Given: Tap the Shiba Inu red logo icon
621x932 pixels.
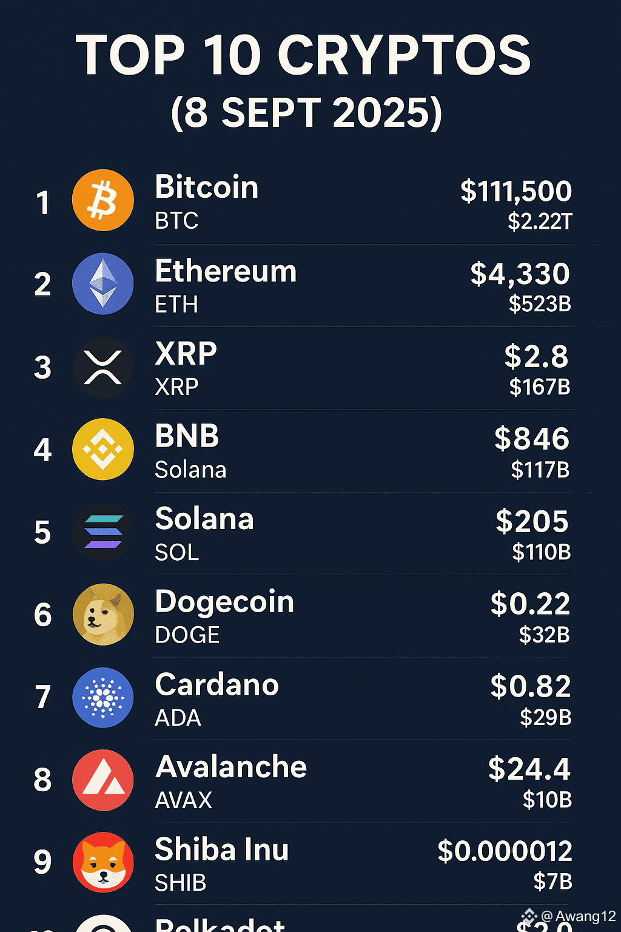Looking at the screenshot, I should pos(103,862).
